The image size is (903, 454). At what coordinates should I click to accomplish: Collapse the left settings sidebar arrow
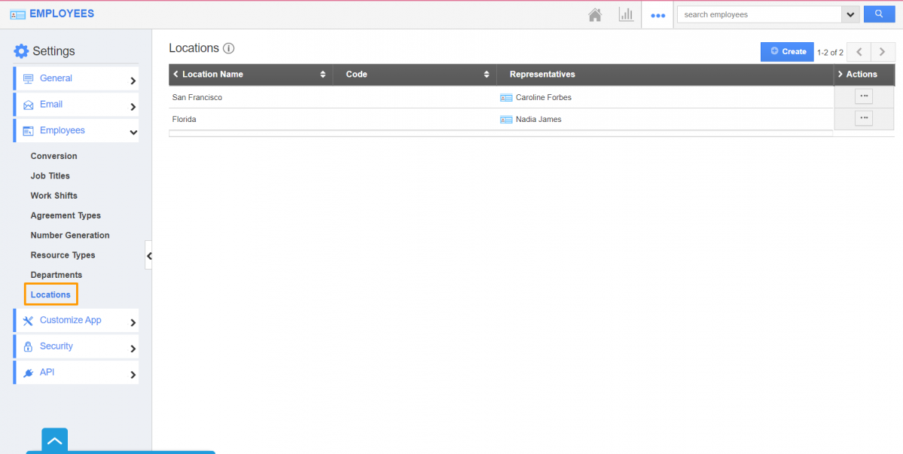[x=148, y=256]
